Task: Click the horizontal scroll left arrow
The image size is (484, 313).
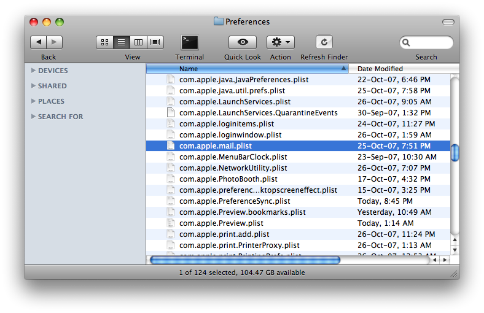Action: click(x=435, y=260)
